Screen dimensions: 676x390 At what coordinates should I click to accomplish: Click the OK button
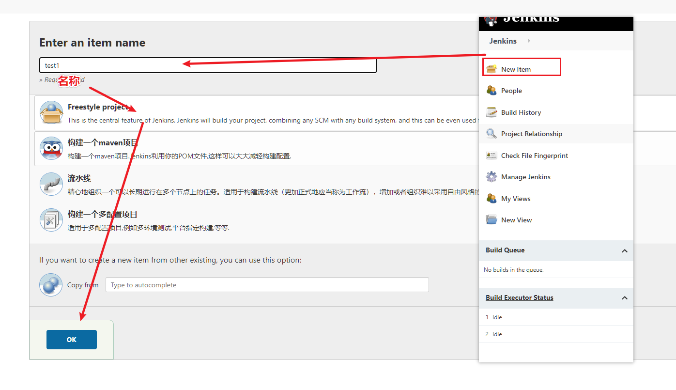(72, 340)
